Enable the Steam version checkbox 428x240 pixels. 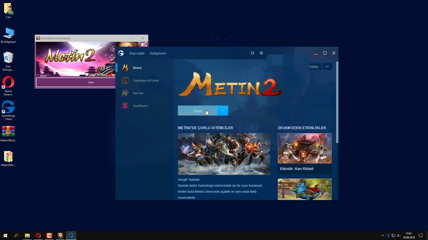coord(87,75)
